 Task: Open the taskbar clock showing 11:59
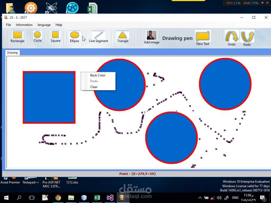[x=248, y=198]
